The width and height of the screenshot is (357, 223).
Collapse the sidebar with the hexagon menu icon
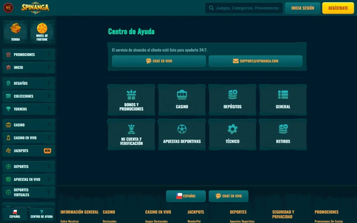click(8, 8)
